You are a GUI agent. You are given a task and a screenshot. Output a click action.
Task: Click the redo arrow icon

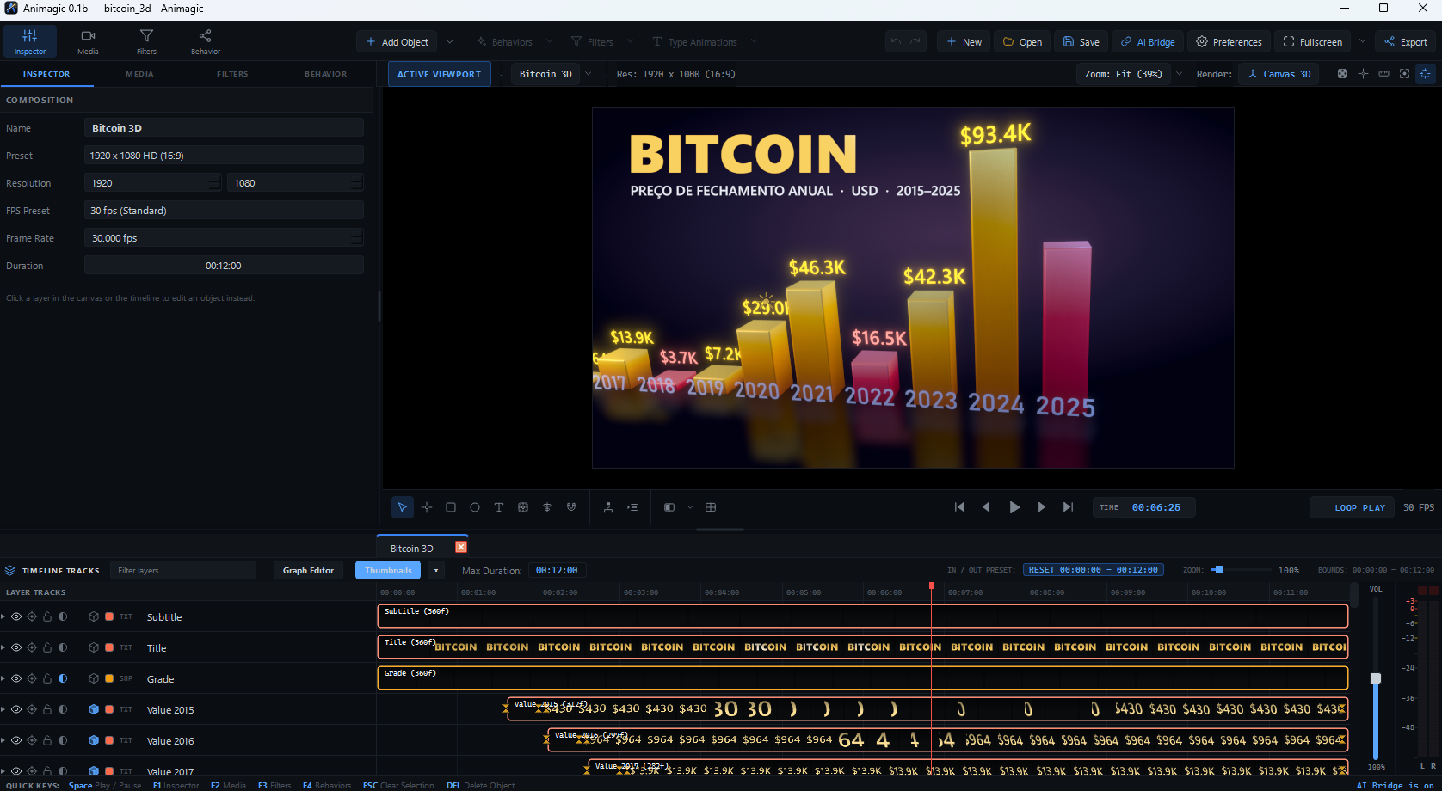915,41
